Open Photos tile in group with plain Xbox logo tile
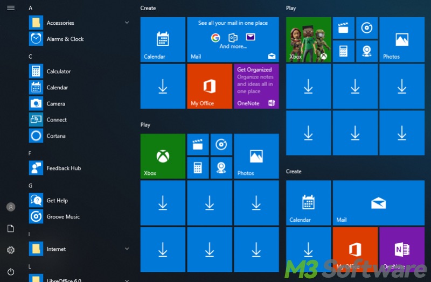This screenshot has width=431, height=282. (x=256, y=156)
